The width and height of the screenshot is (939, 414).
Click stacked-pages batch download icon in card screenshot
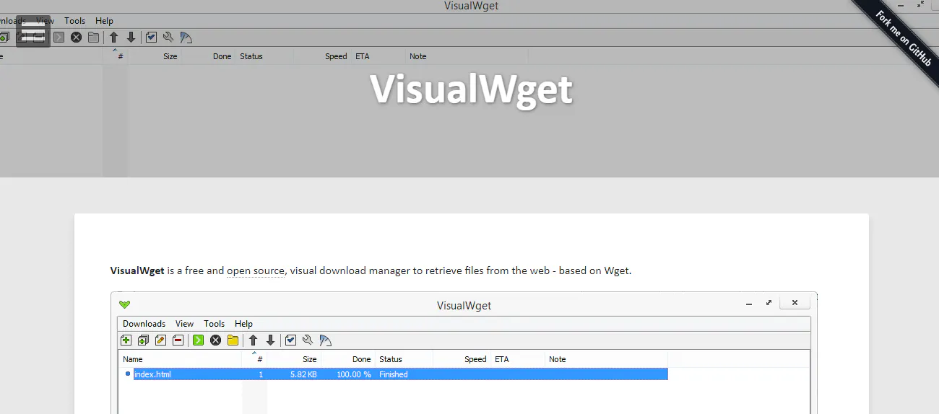(143, 340)
